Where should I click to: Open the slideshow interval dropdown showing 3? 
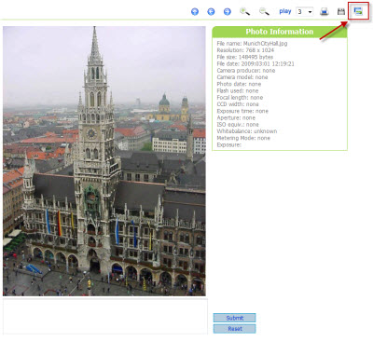point(304,12)
